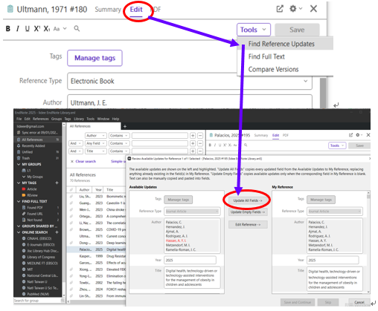Open Reference Type Electronic Book dropdown

point(190,81)
